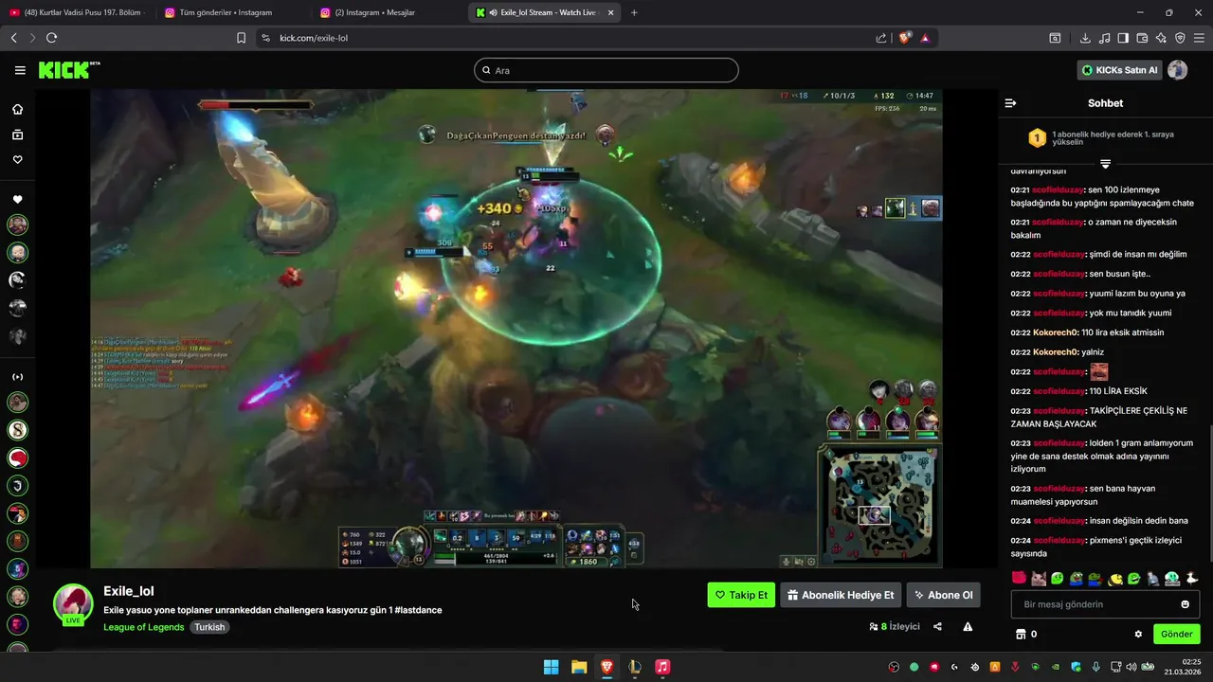Bookmark this page in the address bar
Image resolution: width=1213 pixels, height=682 pixels.
pyautogui.click(x=241, y=38)
